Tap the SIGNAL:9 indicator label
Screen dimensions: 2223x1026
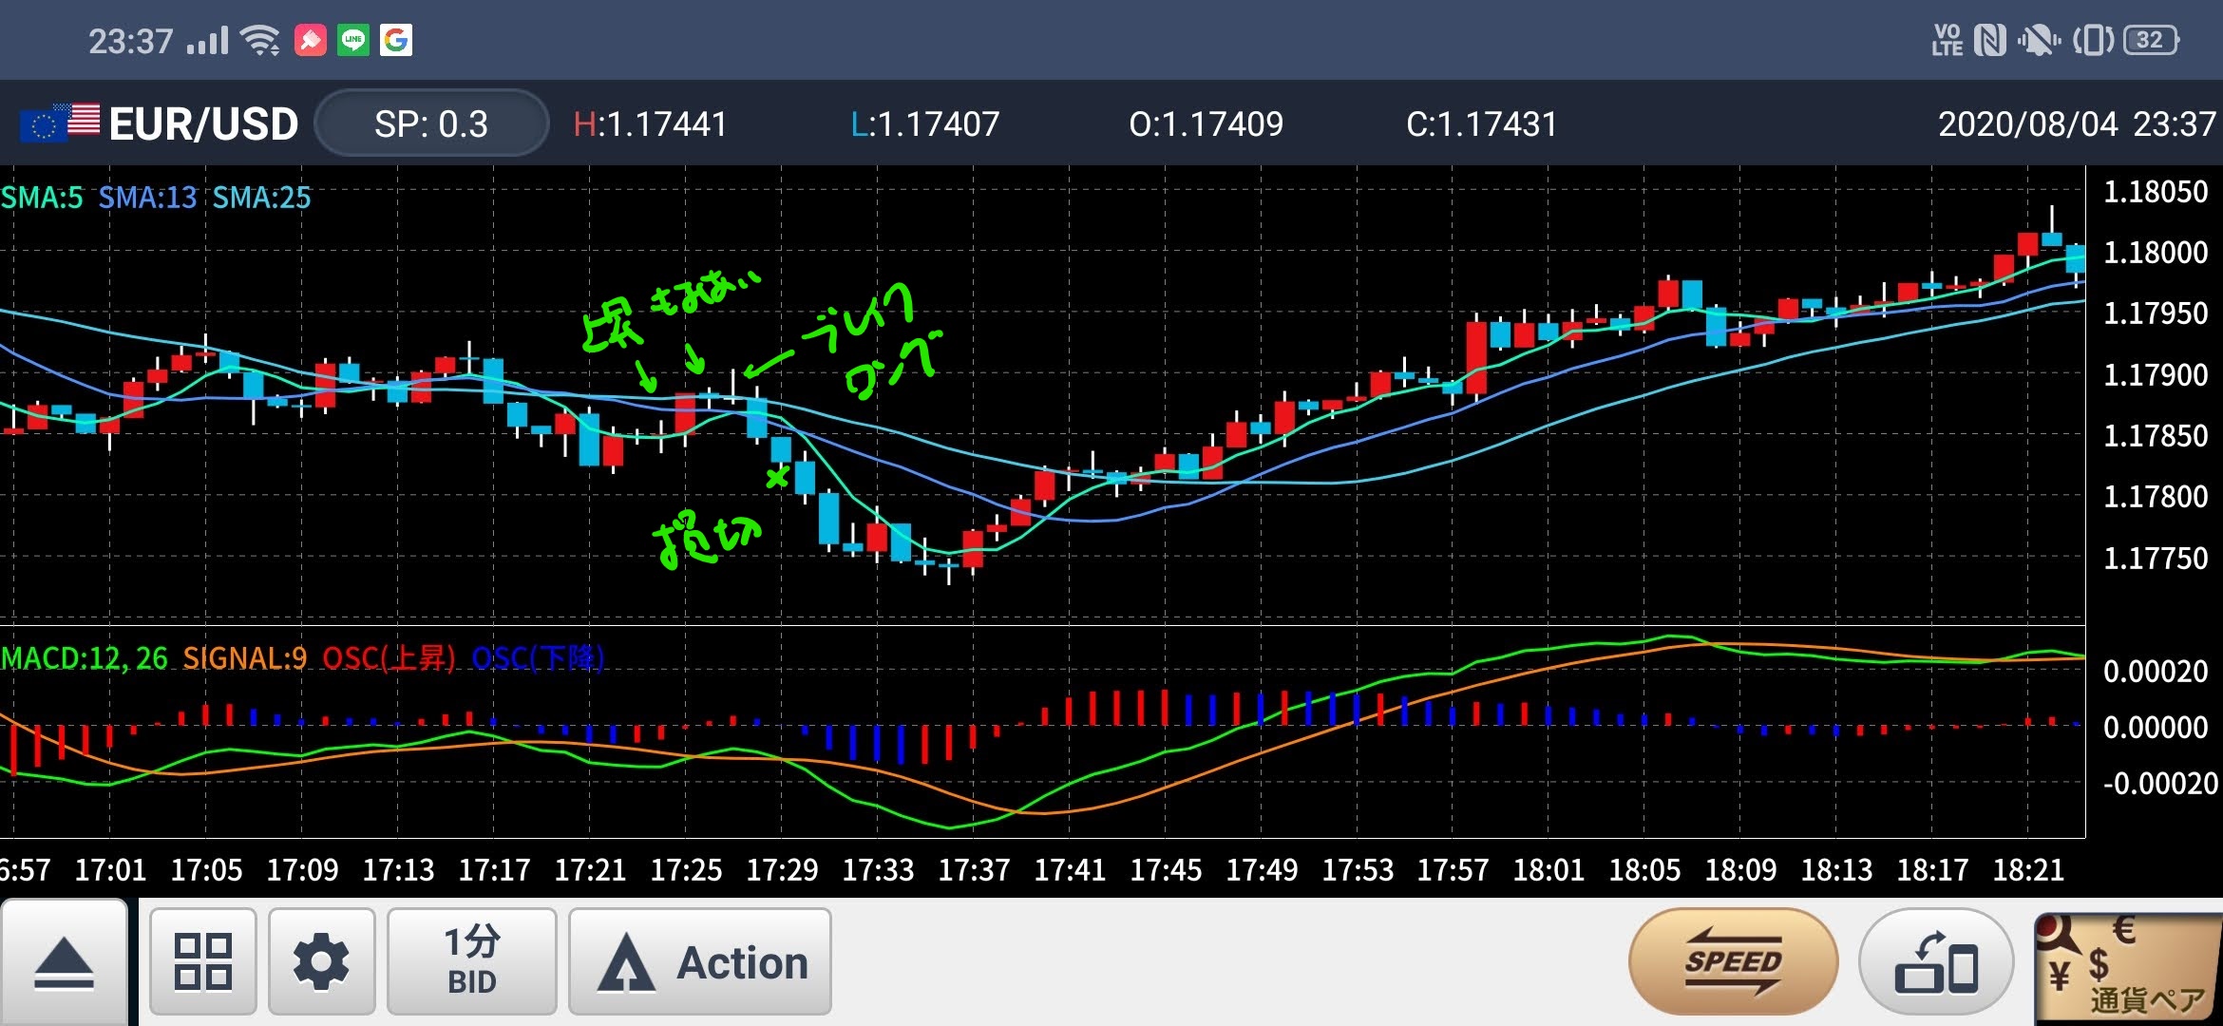245,658
